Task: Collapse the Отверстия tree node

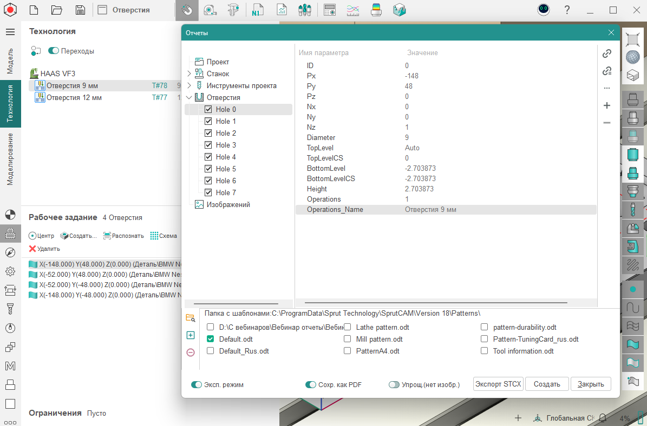Action: pyautogui.click(x=189, y=98)
